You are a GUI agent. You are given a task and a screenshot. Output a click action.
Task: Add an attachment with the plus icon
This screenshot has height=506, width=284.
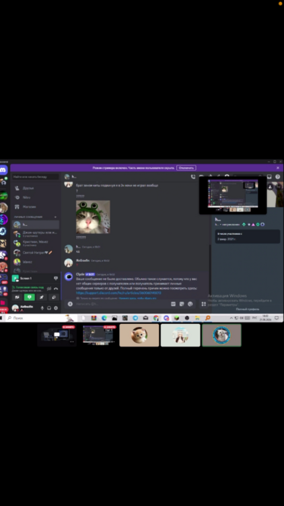point(70,304)
